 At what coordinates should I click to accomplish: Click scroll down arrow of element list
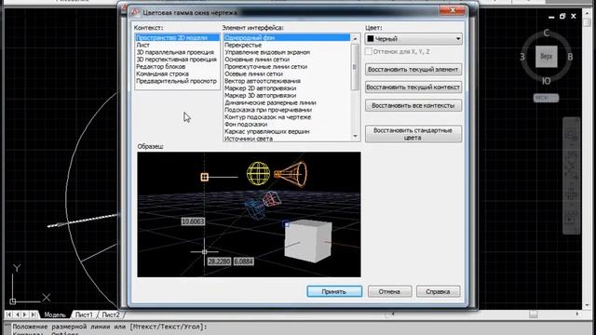[x=355, y=136]
